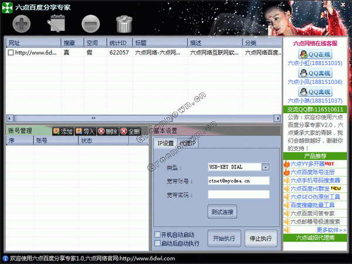Open the 类型 USB-KEY DIAL dropdown

tap(265, 167)
